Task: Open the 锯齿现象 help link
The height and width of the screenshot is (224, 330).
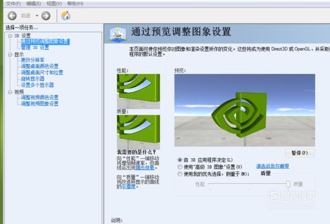Action: (x=145, y=168)
